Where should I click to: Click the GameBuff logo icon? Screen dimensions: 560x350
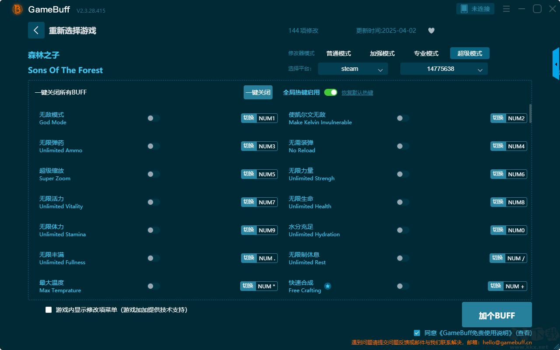point(17,9)
